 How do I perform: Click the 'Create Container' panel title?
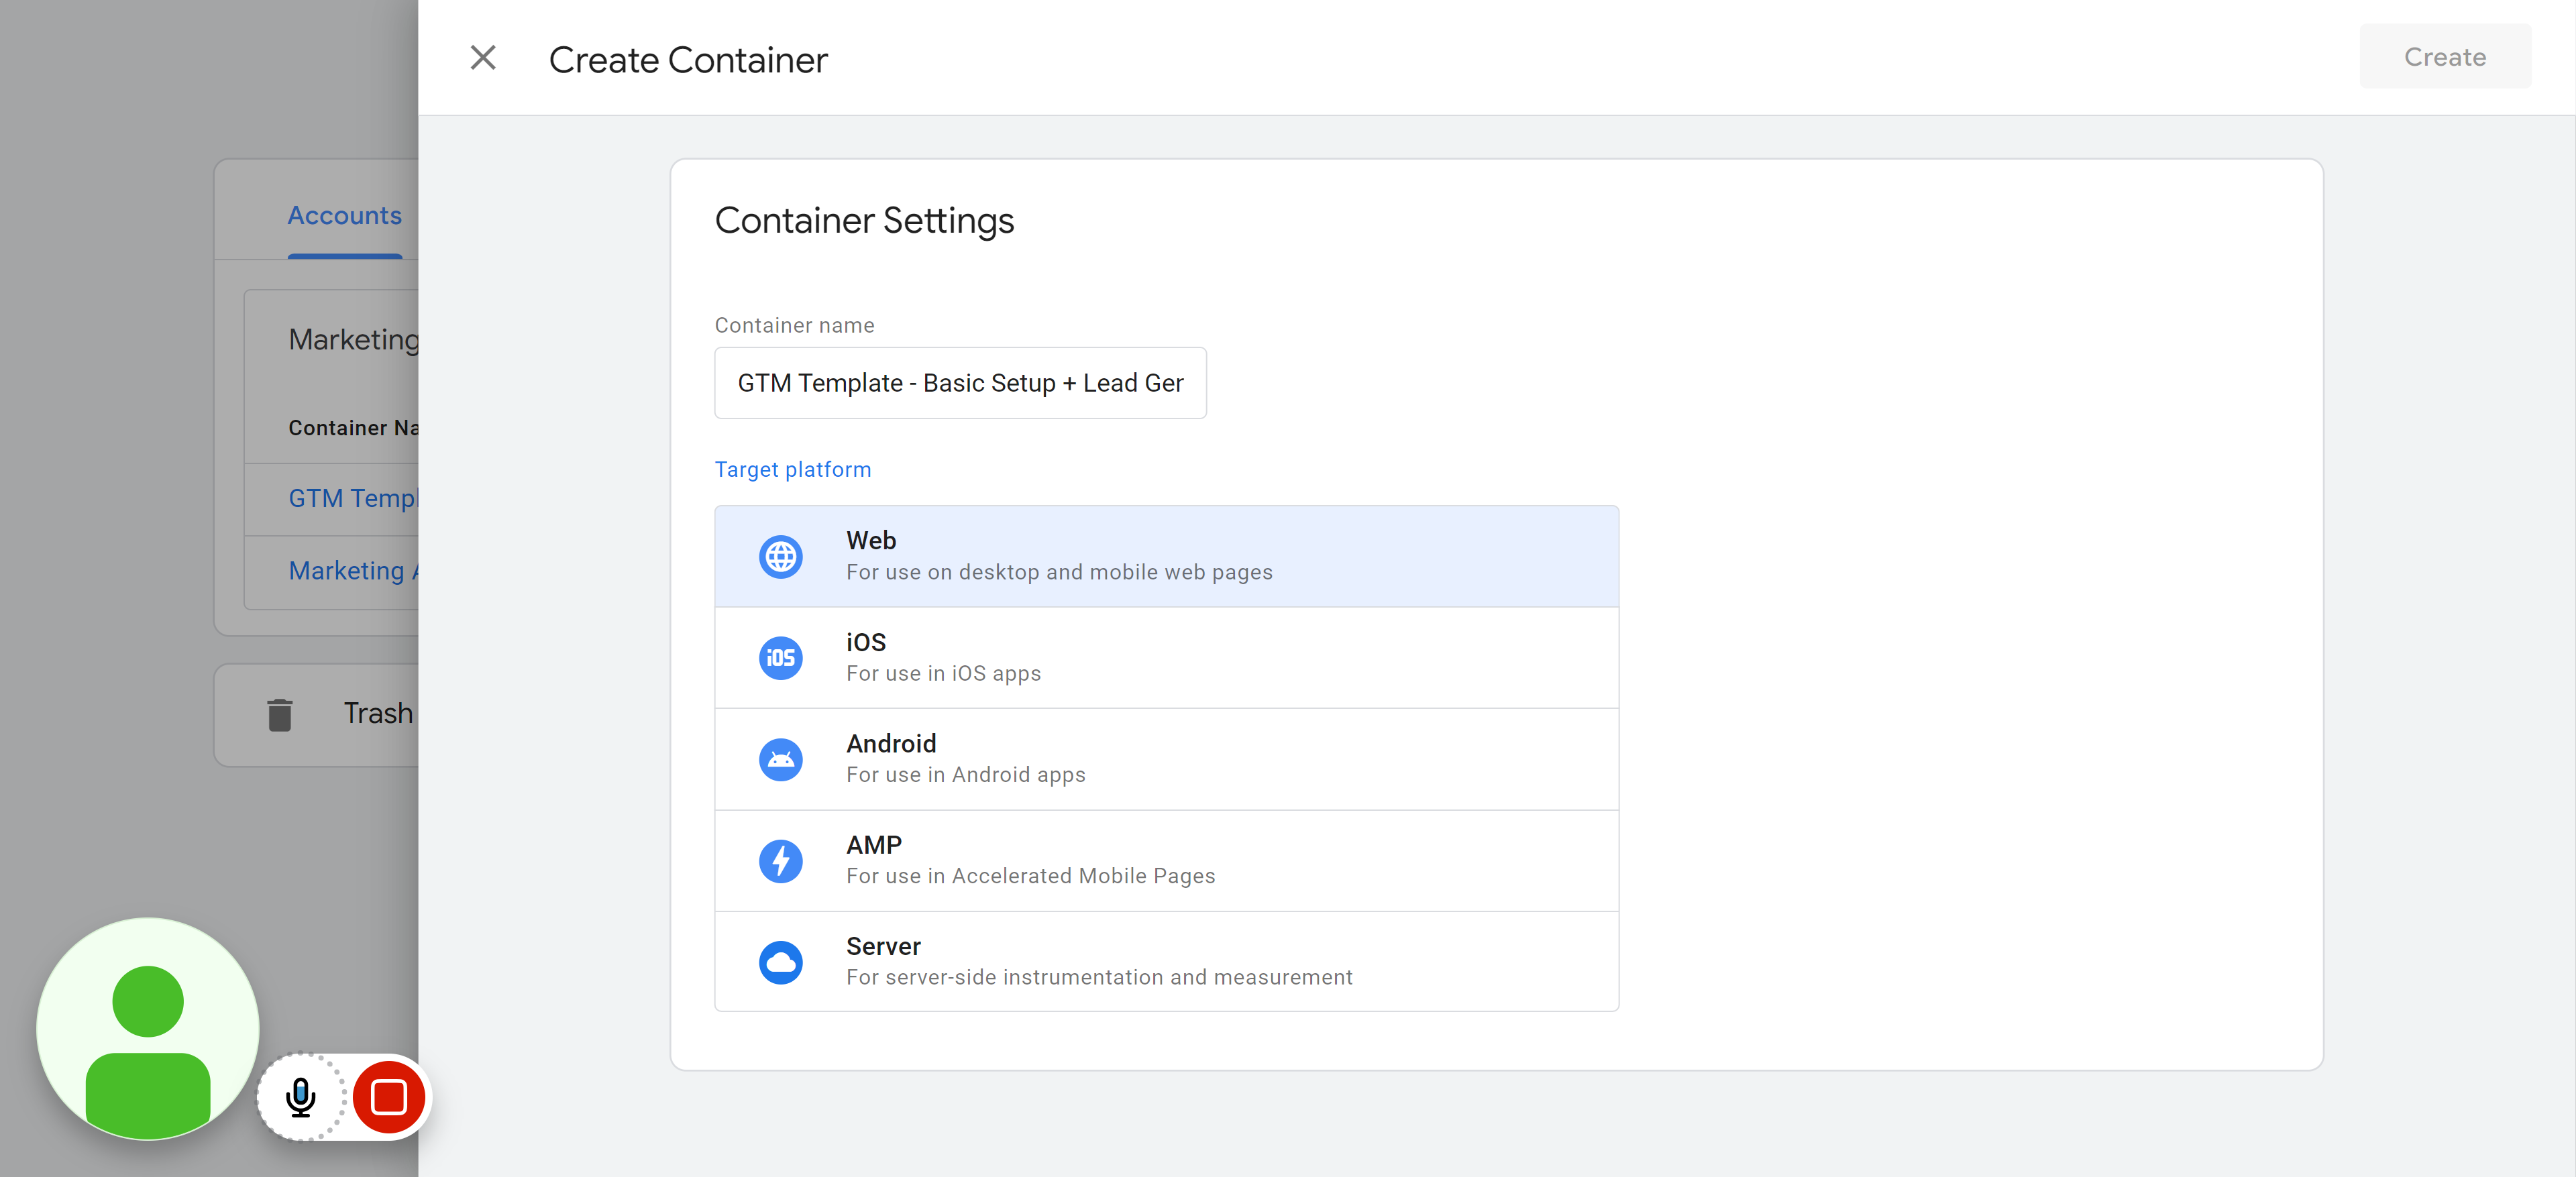[x=688, y=60]
